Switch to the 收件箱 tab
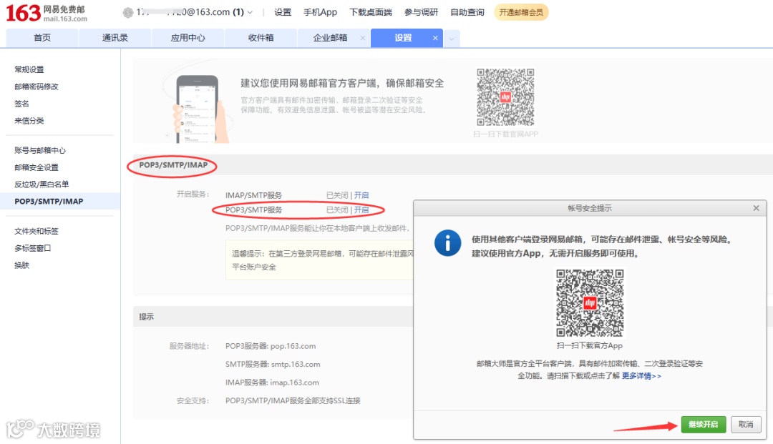Viewport: 773px width, 444px height. pyautogui.click(x=261, y=38)
